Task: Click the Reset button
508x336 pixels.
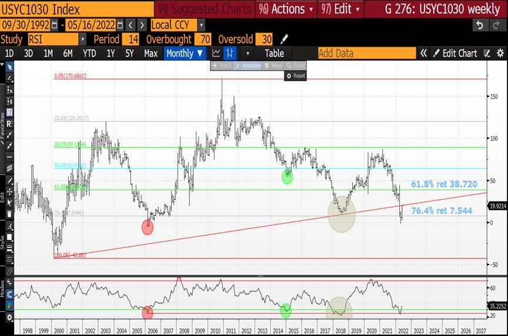Action: point(296,76)
